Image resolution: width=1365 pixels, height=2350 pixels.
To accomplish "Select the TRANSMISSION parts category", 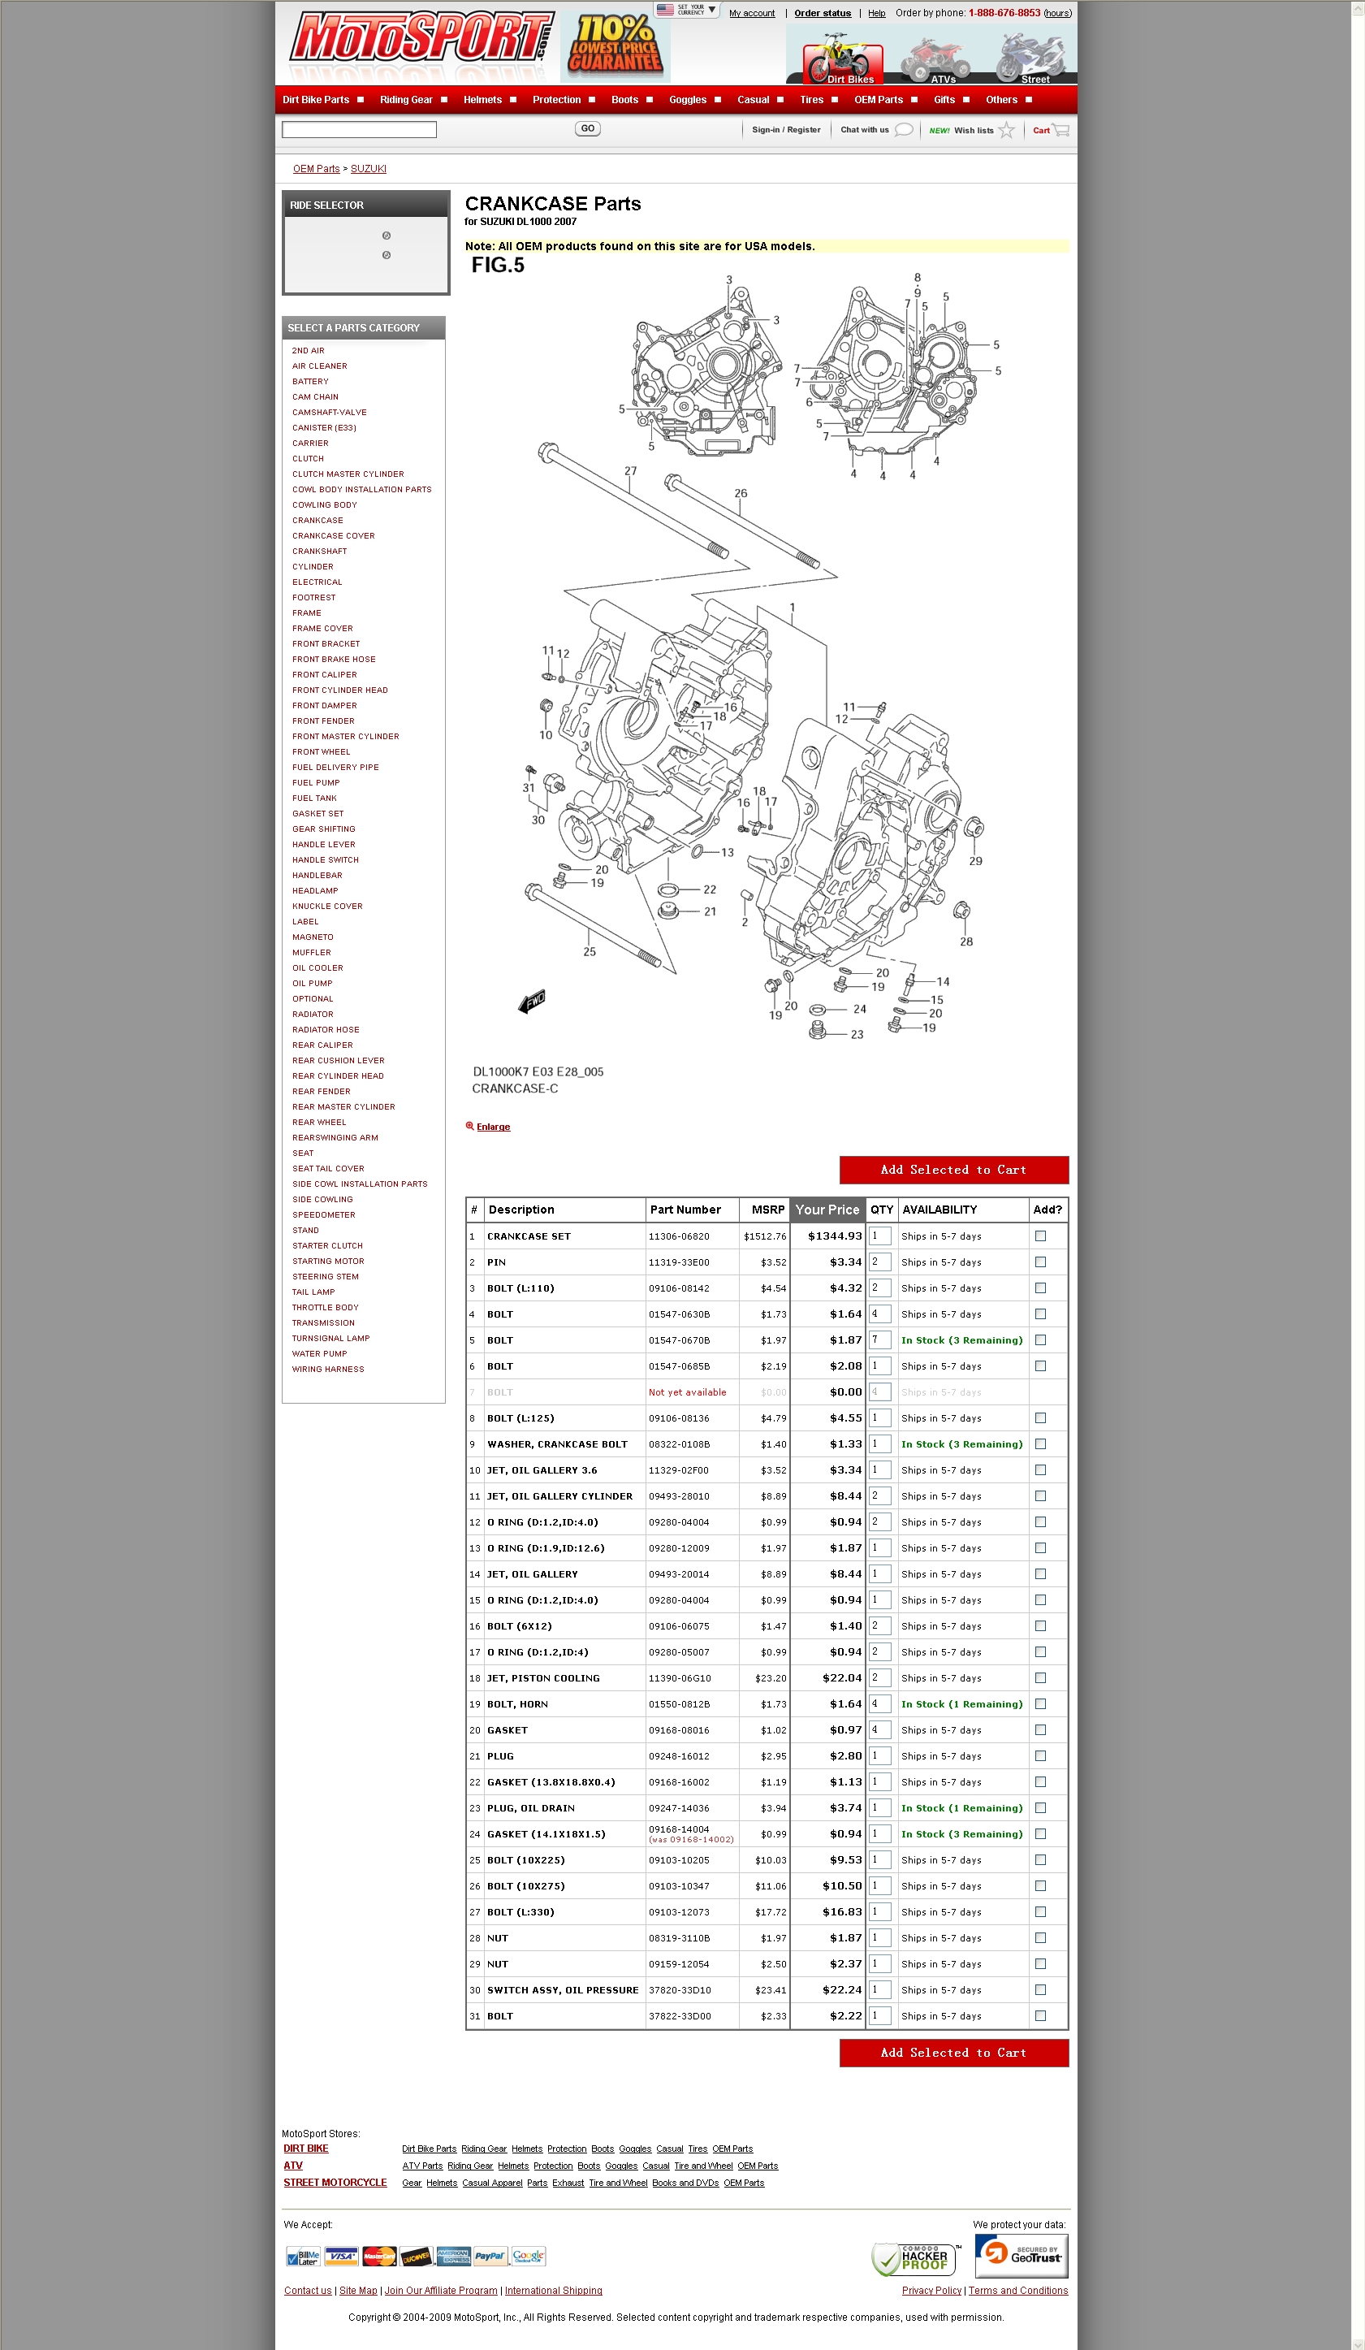I will point(323,1322).
